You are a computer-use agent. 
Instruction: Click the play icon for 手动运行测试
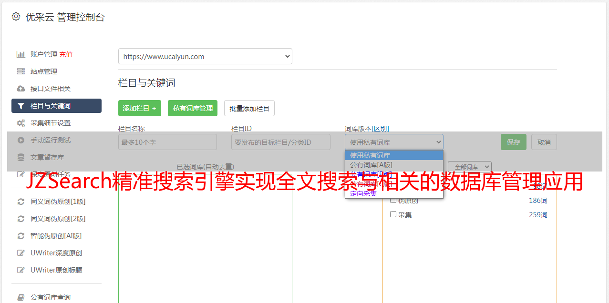(21, 140)
